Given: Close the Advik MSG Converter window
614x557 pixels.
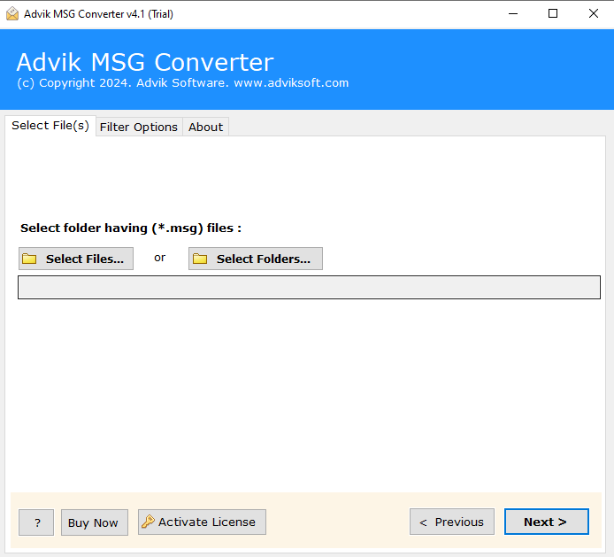Looking at the screenshot, I should 594,13.
